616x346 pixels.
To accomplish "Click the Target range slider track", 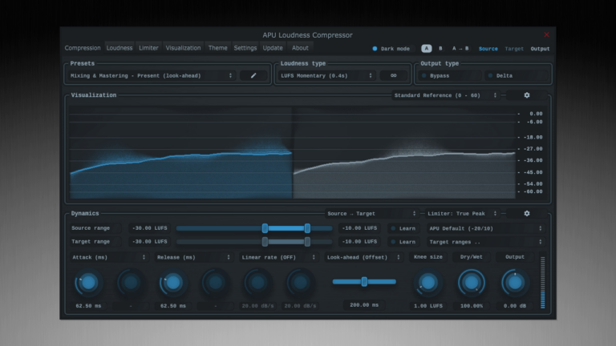I will (x=254, y=242).
